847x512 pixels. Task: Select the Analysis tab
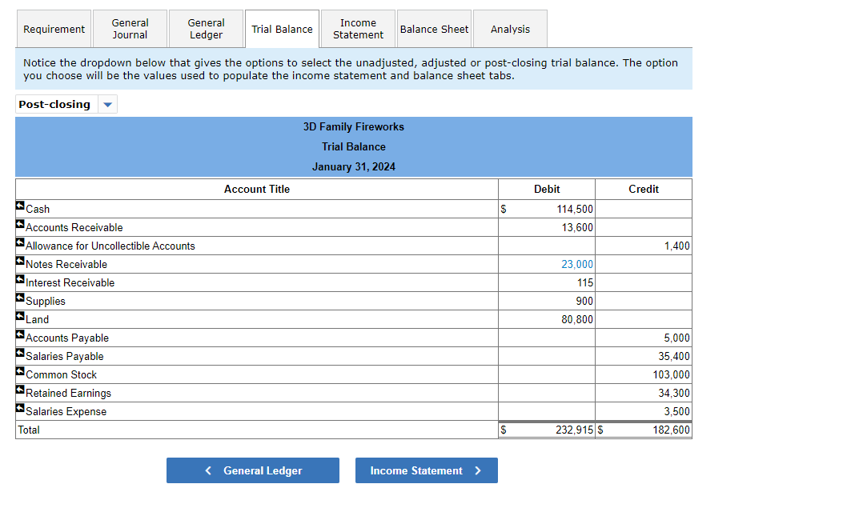coord(510,28)
